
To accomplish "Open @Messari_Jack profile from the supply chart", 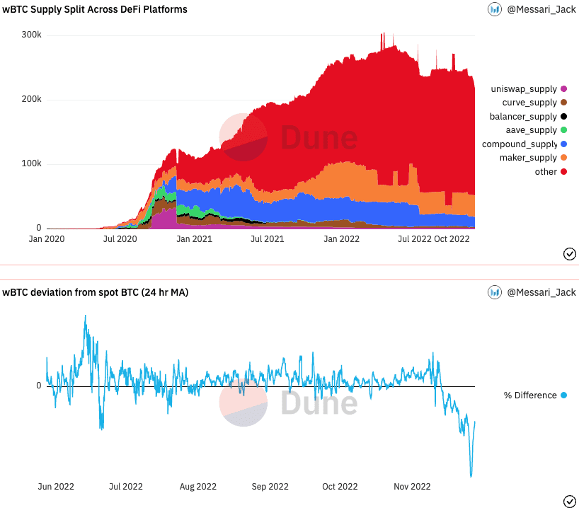I will click(x=541, y=9).
